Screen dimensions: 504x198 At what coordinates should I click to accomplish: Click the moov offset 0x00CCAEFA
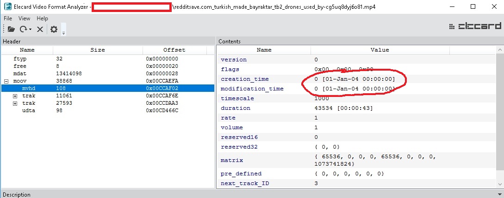click(162, 81)
